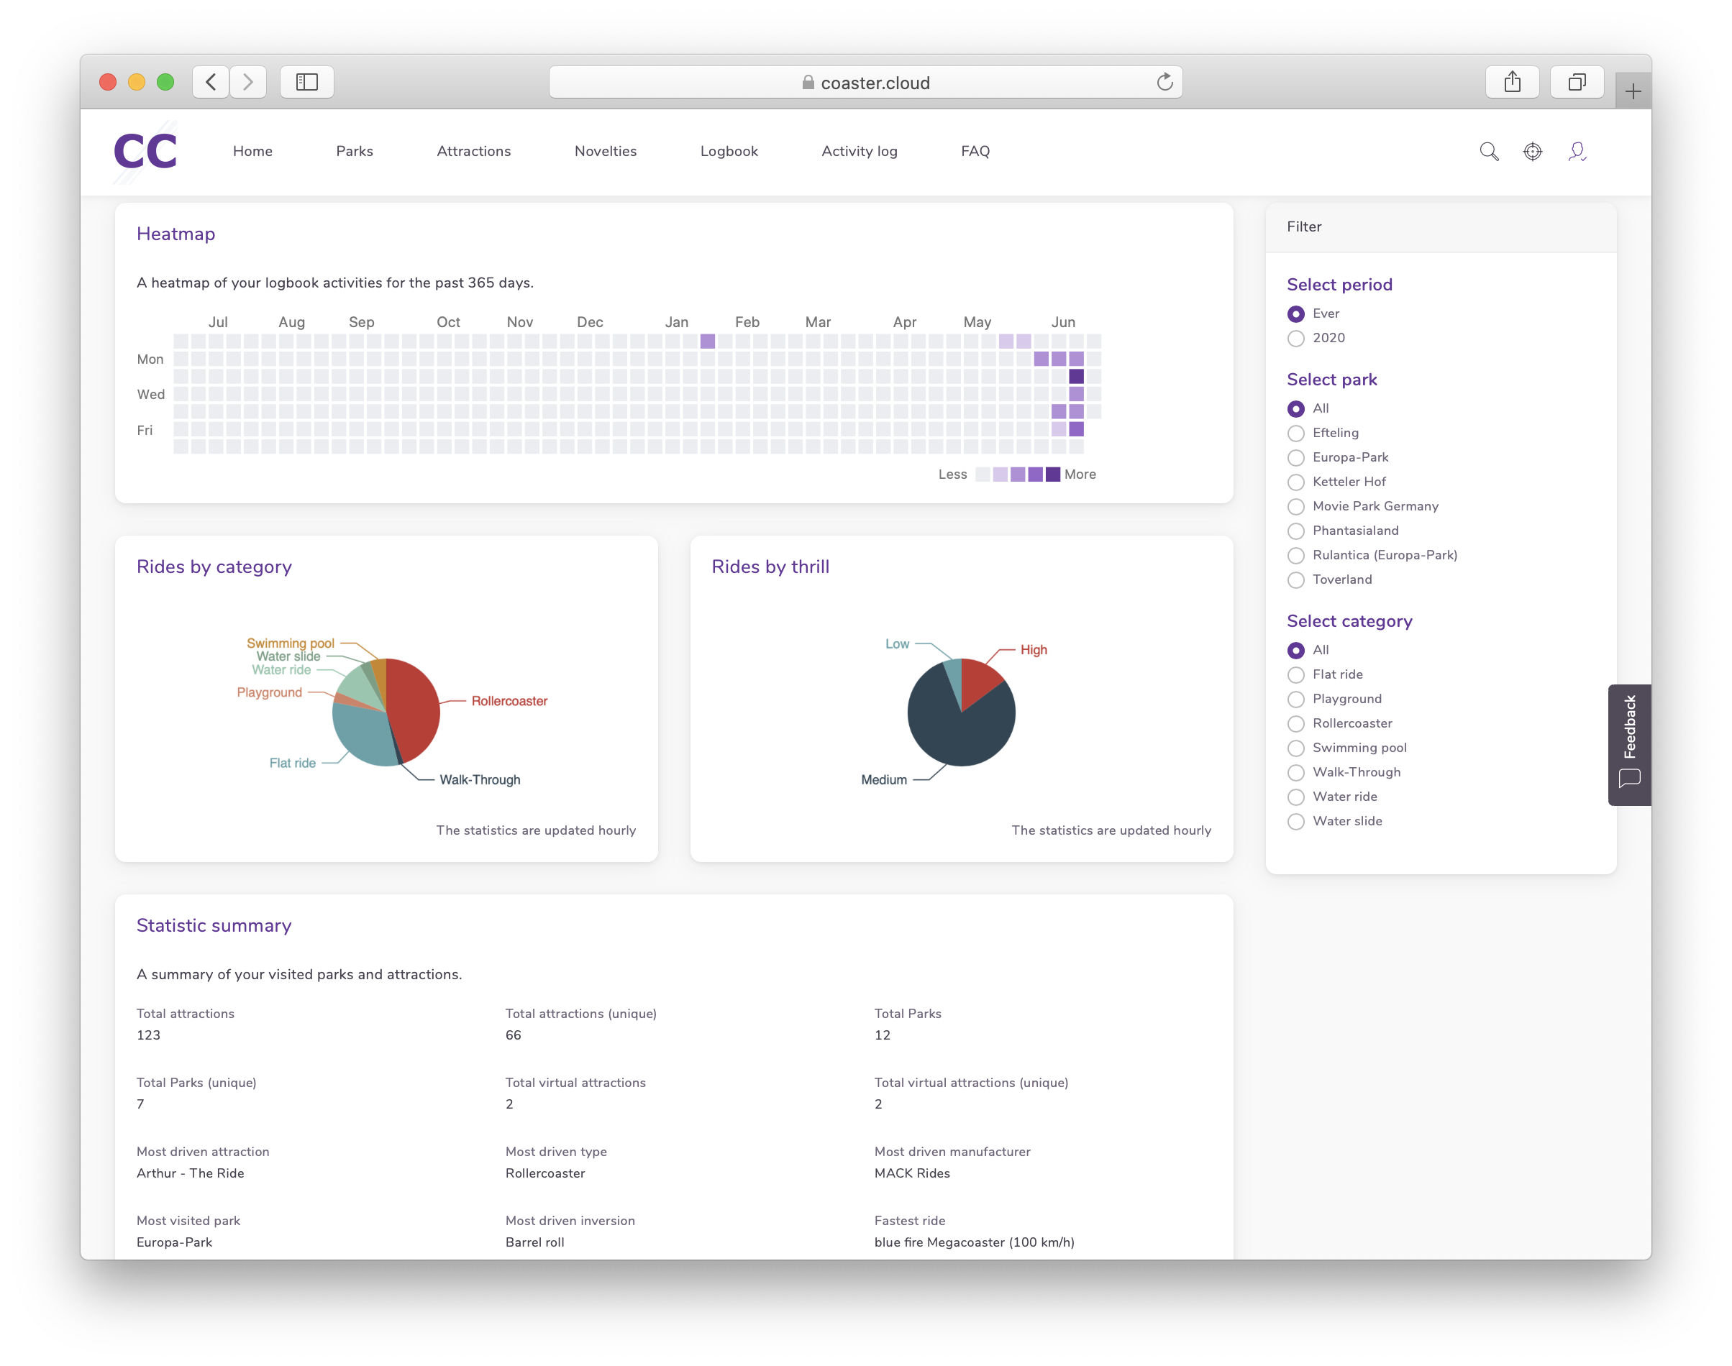The image size is (1732, 1366).
Task: Click the Heatmap section heading
Action: 176,234
